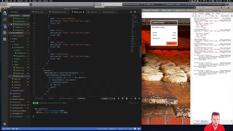
Task: Open the Output panel tab
Action: 51,99
